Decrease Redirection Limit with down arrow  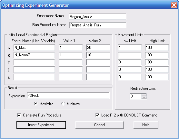tap(144, 98)
